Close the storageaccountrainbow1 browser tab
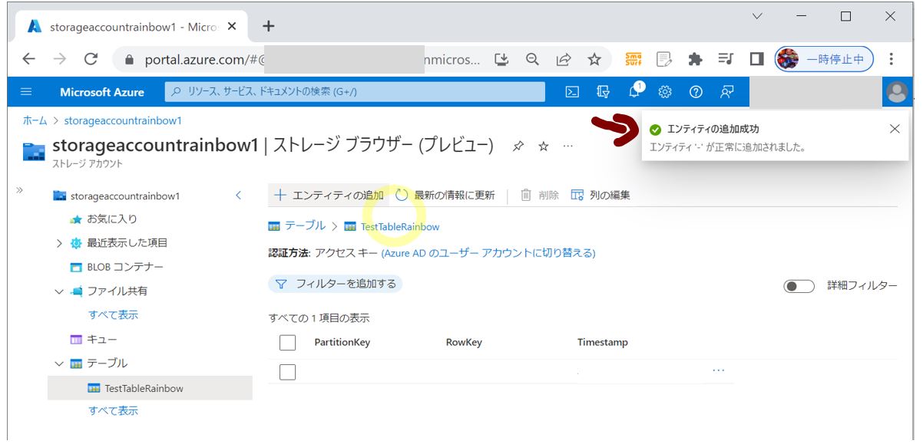923x444 pixels. 233,26
